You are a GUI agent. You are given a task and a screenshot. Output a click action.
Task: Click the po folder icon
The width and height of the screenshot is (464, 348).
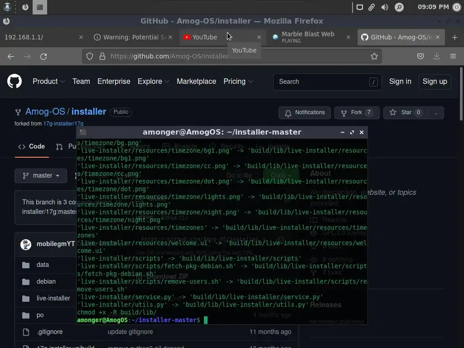(26, 315)
